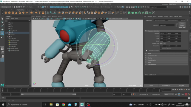
Task: Choose the Paint selection brush tool
Action: pyautogui.click(x=2, y=26)
